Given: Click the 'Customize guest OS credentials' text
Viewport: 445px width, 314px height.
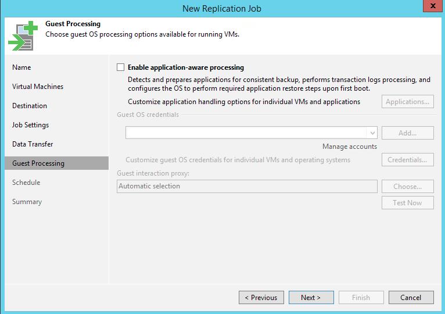Looking at the screenshot, I should [x=238, y=160].
